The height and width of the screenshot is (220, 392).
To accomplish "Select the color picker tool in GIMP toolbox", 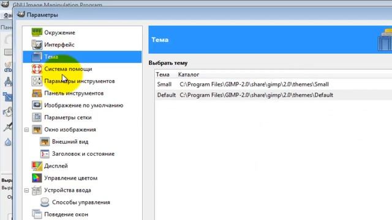I will (8, 127).
